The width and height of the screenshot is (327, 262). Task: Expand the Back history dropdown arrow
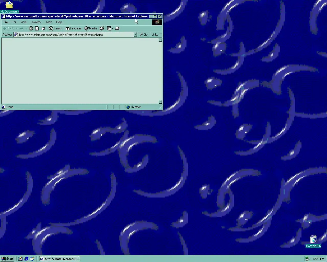point(17,28)
